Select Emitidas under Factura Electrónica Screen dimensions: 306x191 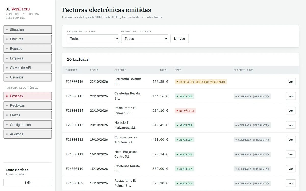[28, 96]
